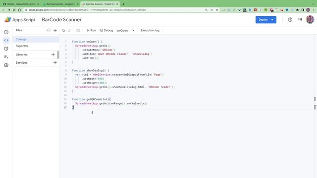Select the Editor icon in the sidebar

(x=6, y=41)
